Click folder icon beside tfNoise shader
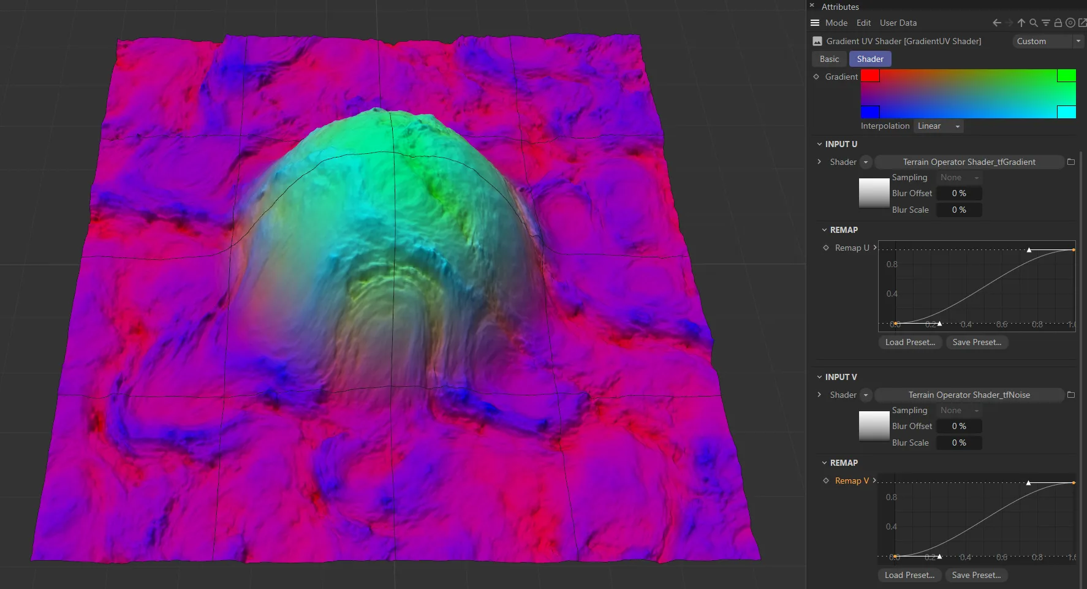This screenshot has width=1087, height=589. coord(1071,395)
